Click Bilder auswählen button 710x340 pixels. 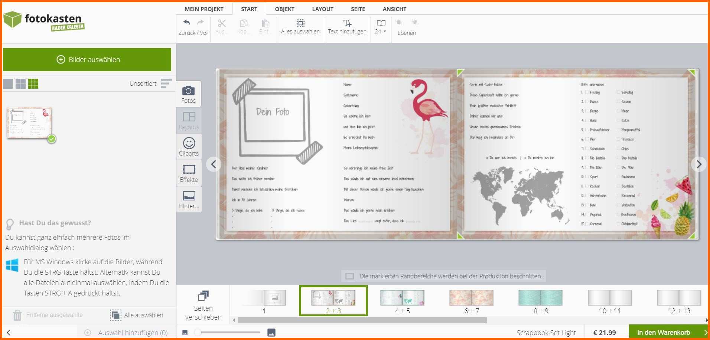(x=87, y=59)
